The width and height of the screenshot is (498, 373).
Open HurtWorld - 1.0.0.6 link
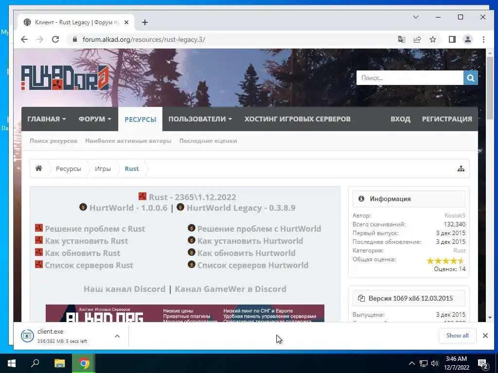click(128, 208)
